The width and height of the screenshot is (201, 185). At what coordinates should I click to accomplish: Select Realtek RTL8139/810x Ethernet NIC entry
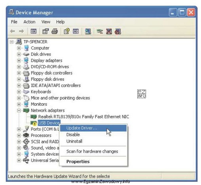pyautogui.click(x=83, y=116)
